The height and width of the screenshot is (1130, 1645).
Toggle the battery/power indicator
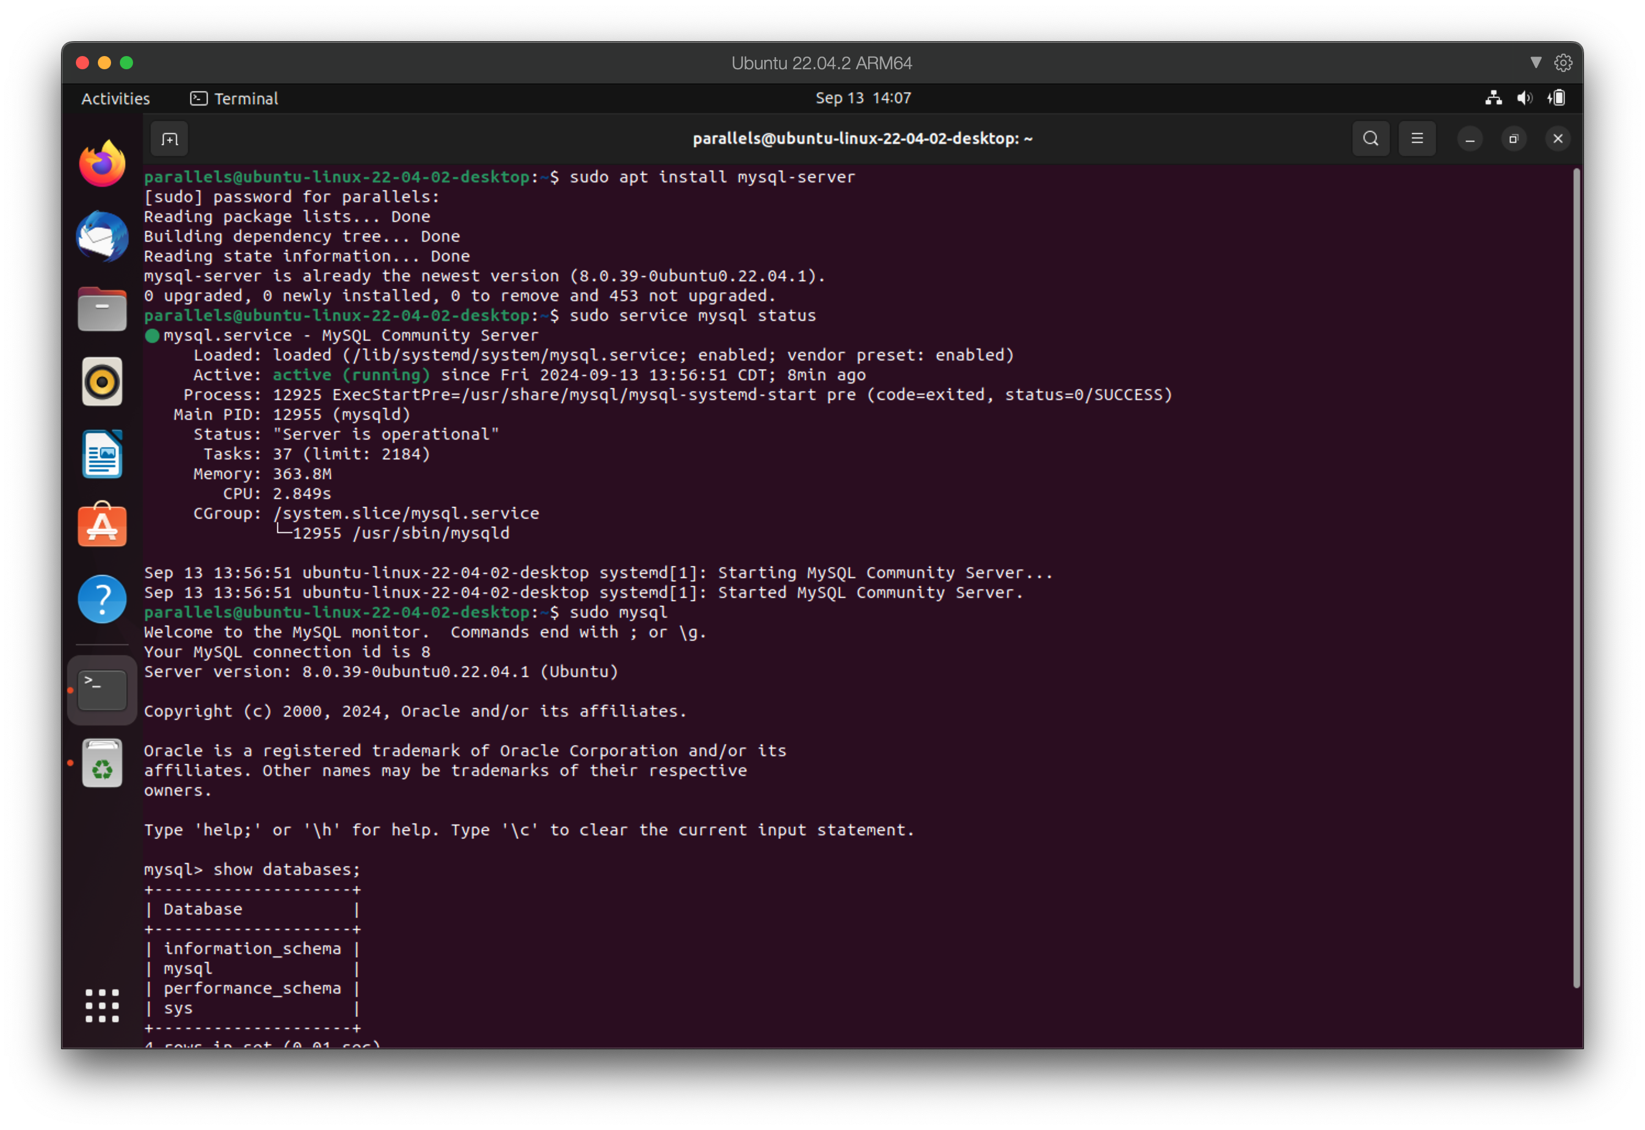pyautogui.click(x=1556, y=98)
